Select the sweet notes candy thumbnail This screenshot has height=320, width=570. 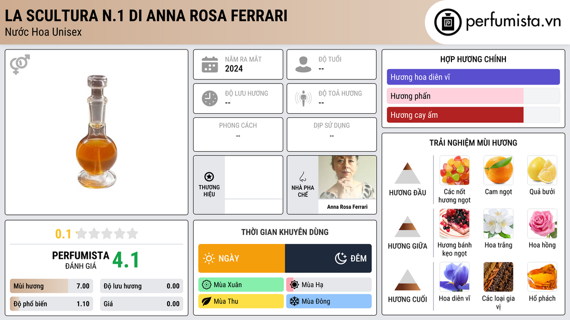[x=454, y=171]
